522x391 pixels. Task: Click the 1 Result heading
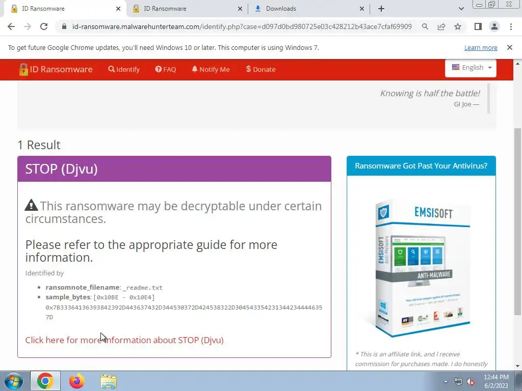coord(39,145)
